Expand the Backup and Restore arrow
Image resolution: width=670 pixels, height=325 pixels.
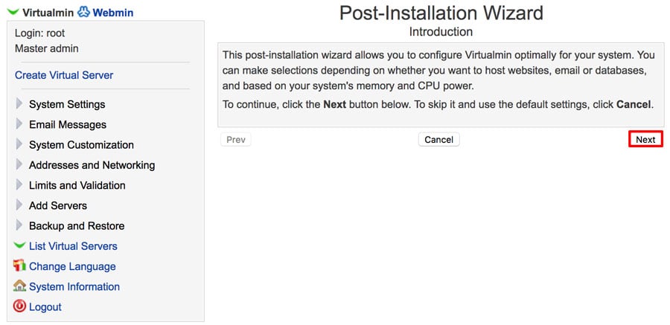pos(19,225)
